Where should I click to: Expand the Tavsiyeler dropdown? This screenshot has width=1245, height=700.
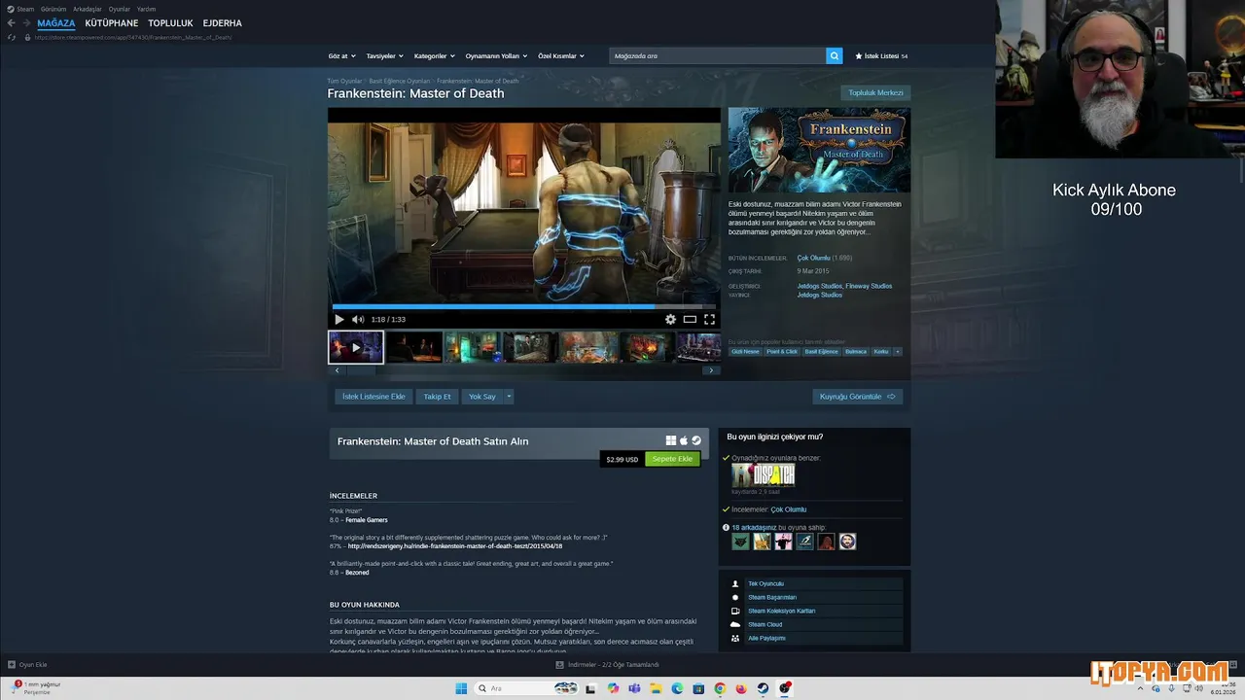(384, 56)
